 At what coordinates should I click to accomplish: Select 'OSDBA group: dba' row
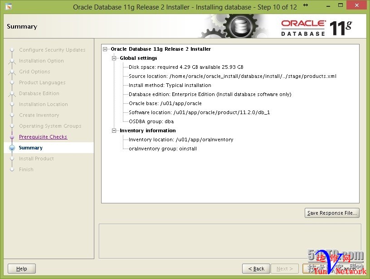click(151, 121)
